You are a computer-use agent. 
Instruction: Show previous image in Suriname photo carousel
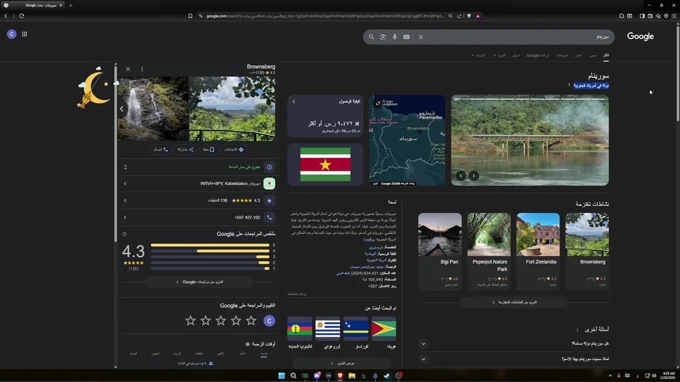tap(473, 176)
